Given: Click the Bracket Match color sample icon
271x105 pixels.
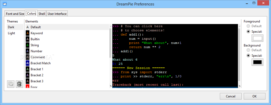Looking at the screenshot, I should click(28, 63).
